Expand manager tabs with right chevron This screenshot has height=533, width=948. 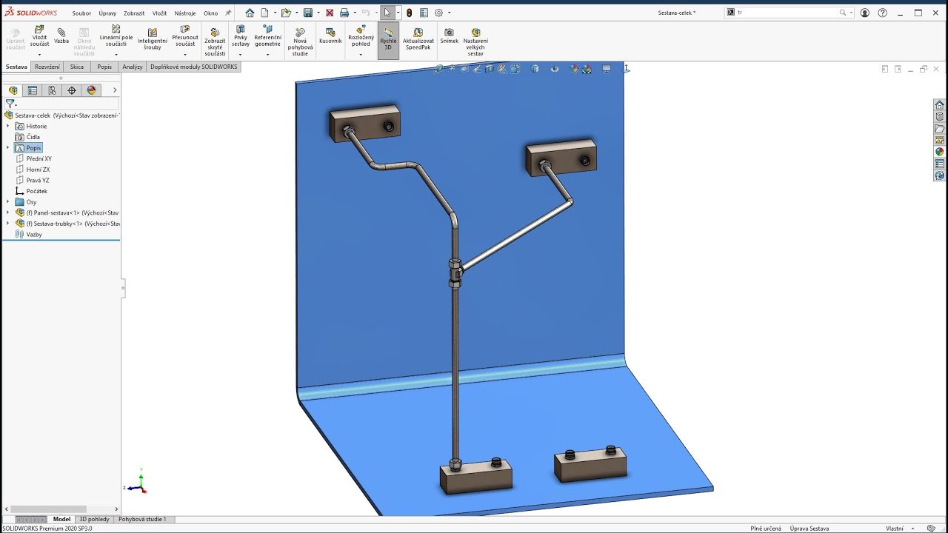point(114,90)
